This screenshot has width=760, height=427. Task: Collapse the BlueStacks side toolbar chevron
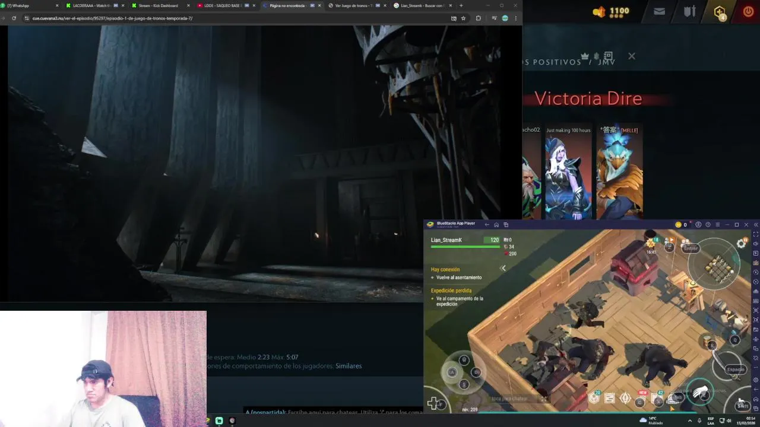click(x=756, y=225)
